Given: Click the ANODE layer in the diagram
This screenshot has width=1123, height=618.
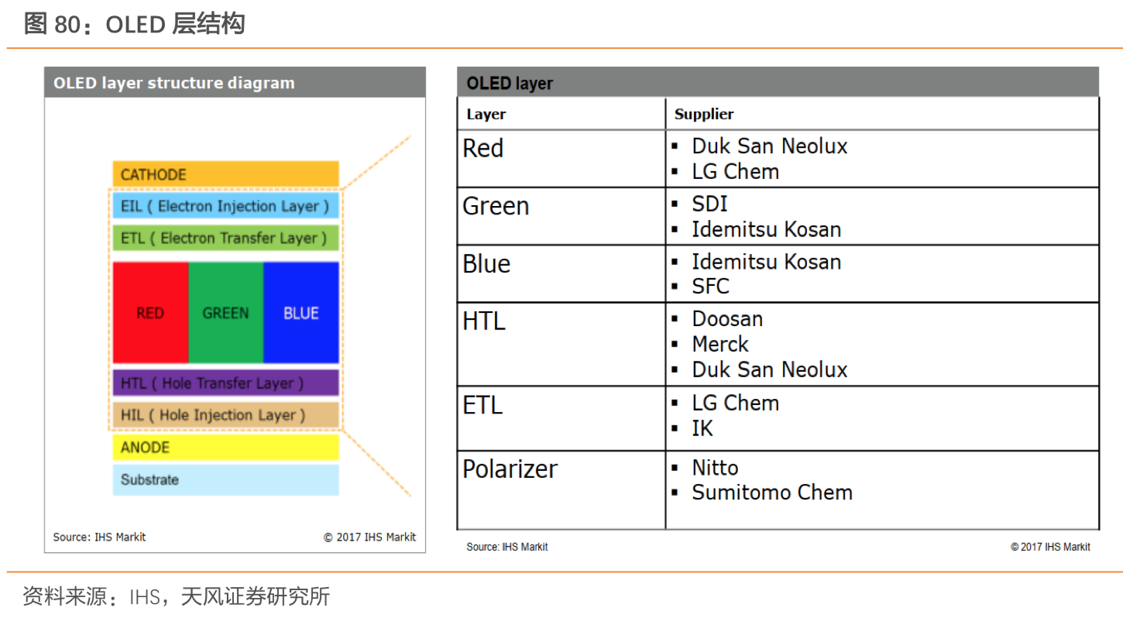Looking at the screenshot, I should (x=225, y=448).
